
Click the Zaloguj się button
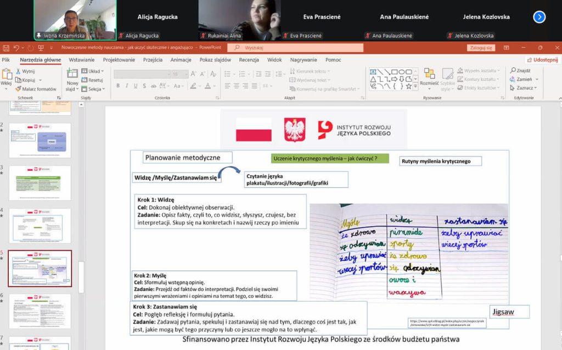[x=481, y=48]
